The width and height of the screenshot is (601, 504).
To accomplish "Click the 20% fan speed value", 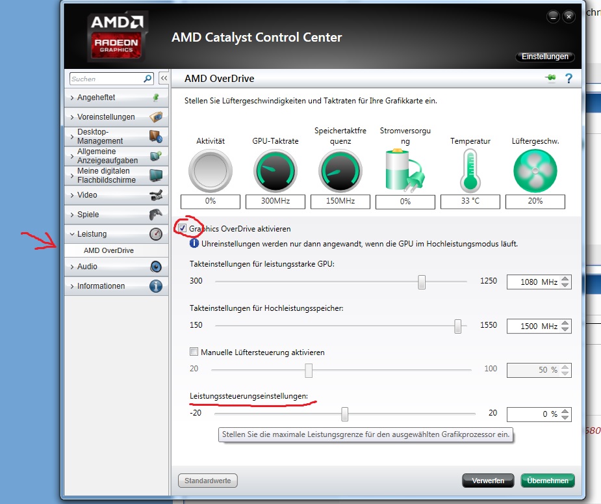I will (535, 202).
